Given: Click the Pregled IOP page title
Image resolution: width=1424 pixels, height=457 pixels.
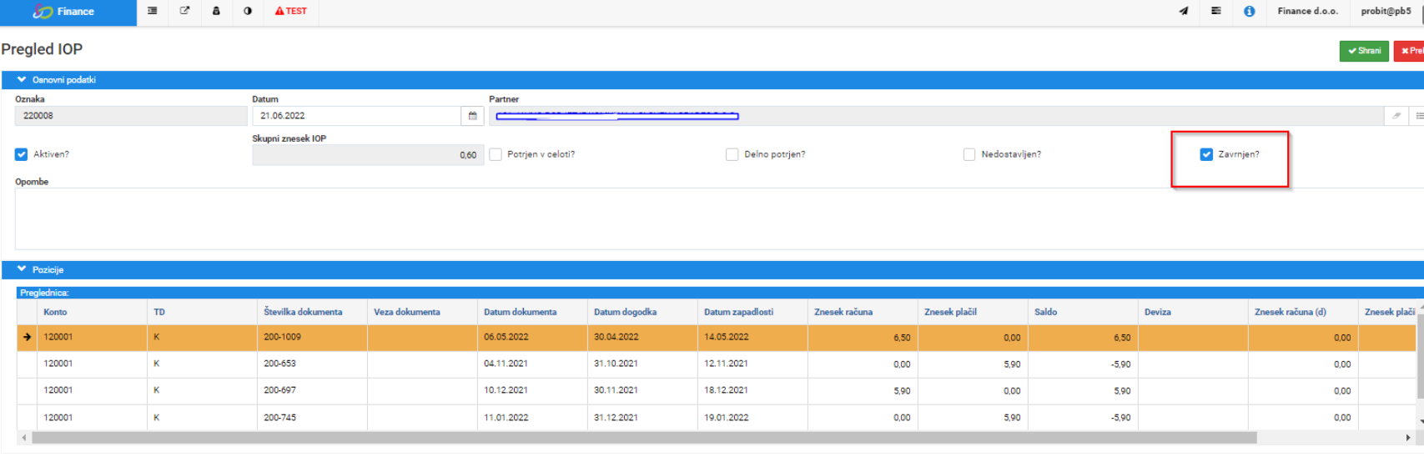Looking at the screenshot, I should [x=42, y=49].
